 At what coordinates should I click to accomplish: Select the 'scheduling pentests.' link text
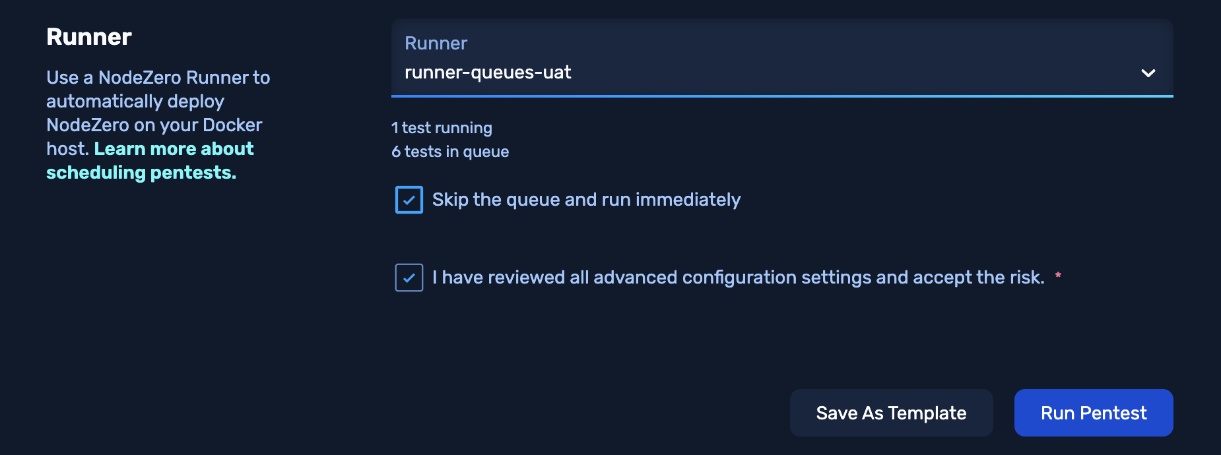pos(141,173)
